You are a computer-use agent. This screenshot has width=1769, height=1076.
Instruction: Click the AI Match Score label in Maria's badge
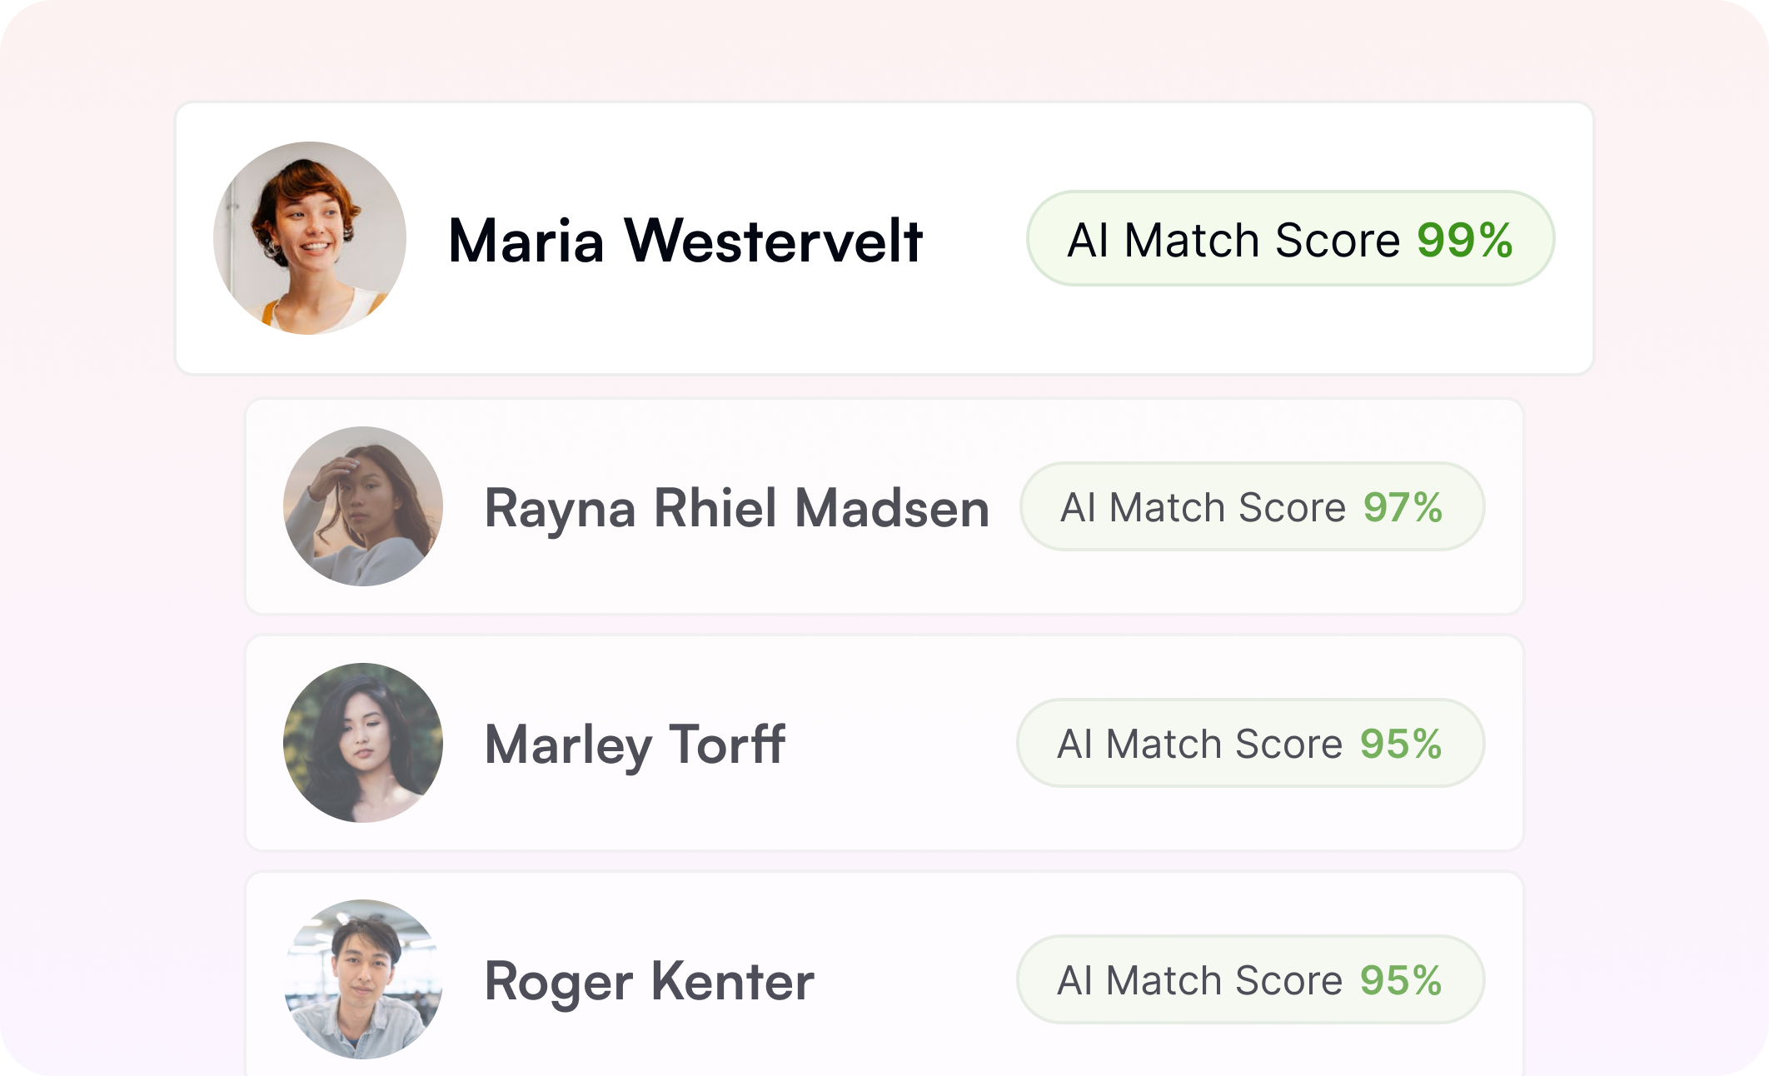pos(1233,241)
